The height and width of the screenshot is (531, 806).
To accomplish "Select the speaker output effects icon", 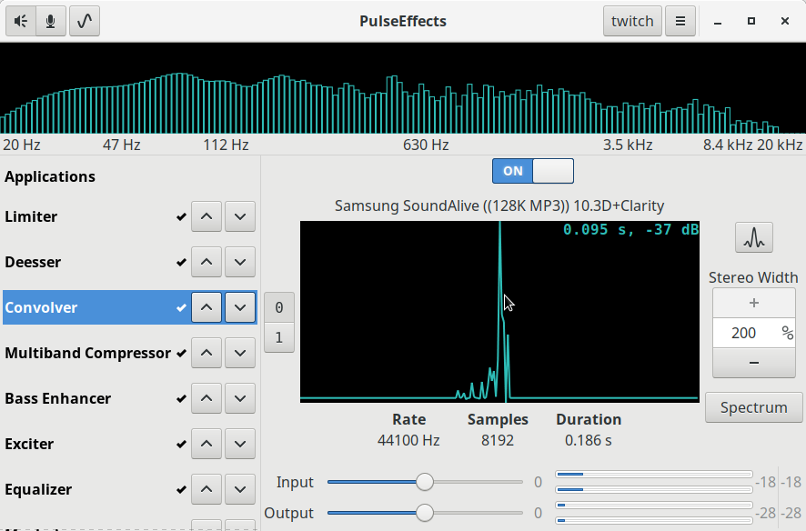I will [19, 21].
